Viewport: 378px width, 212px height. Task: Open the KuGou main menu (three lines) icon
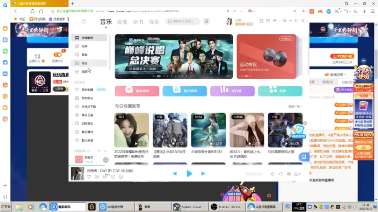pyautogui.click(x=275, y=21)
